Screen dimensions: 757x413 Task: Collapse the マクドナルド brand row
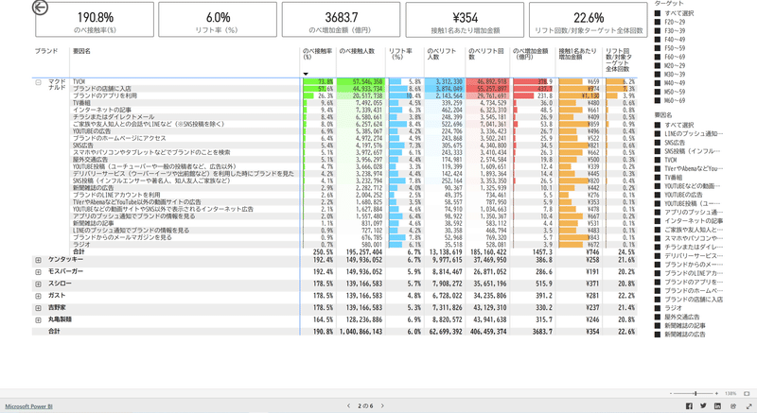[38, 82]
